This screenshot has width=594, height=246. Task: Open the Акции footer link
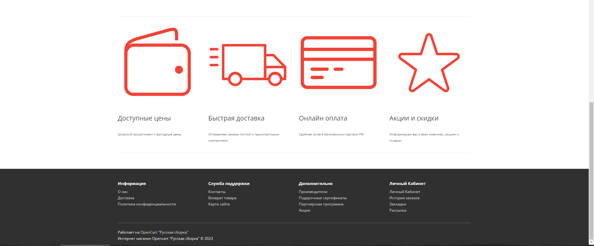(x=304, y=210)
